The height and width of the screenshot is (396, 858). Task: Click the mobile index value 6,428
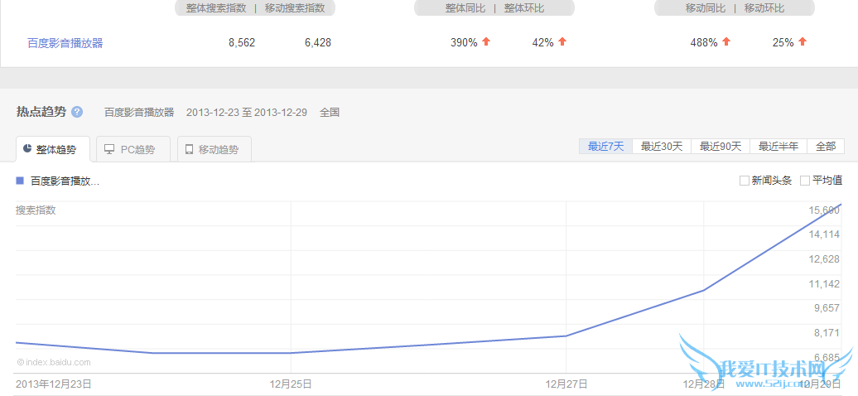[x=318, y=43]
